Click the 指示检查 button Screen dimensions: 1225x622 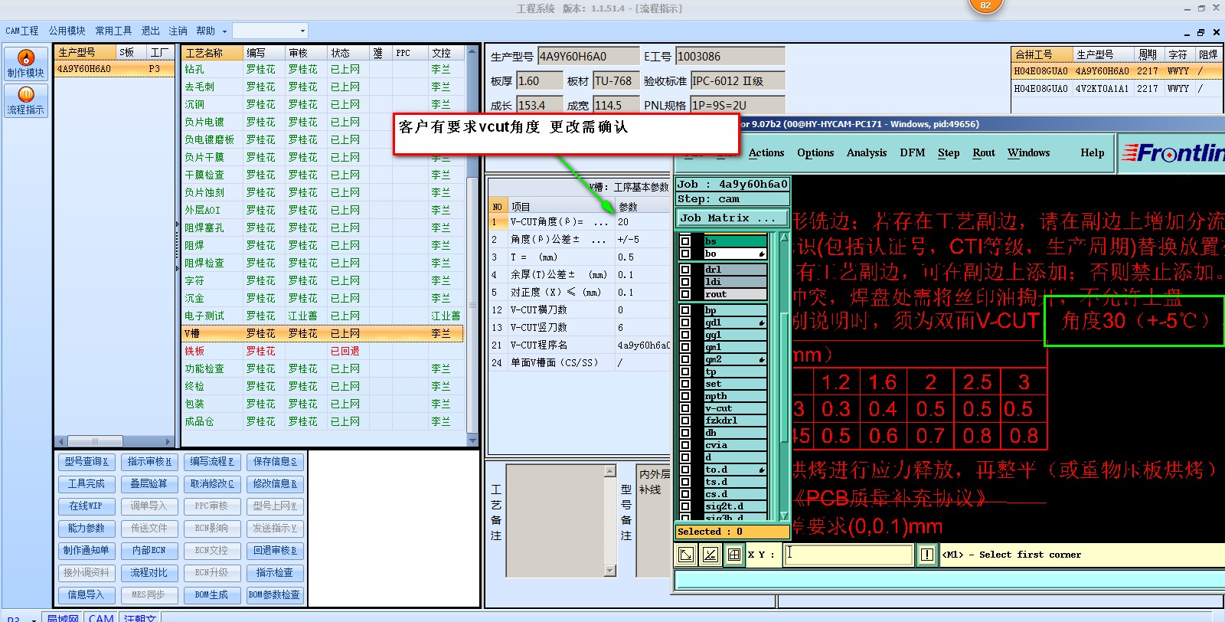pos(275,573)
